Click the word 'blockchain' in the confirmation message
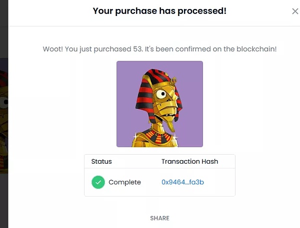Screen dimensions: 300x228 [x=258, y=49]
